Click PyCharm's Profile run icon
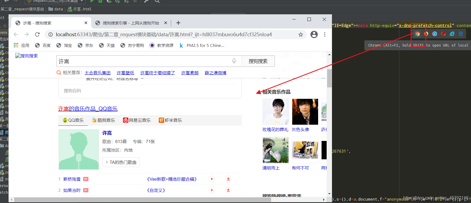The height and width of the screenshot is (203, 471). tap(118, 1)
